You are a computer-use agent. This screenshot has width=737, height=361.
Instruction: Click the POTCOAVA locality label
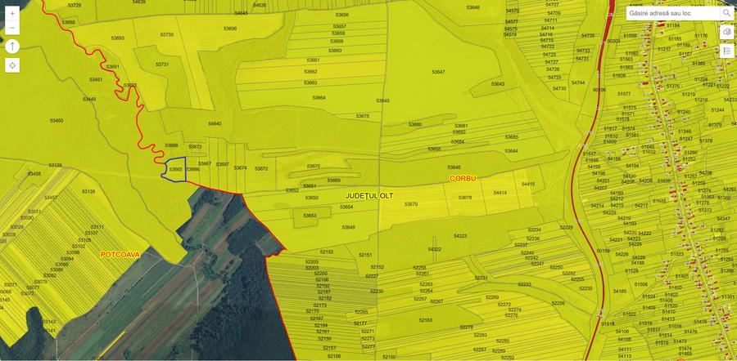point(120,255)
